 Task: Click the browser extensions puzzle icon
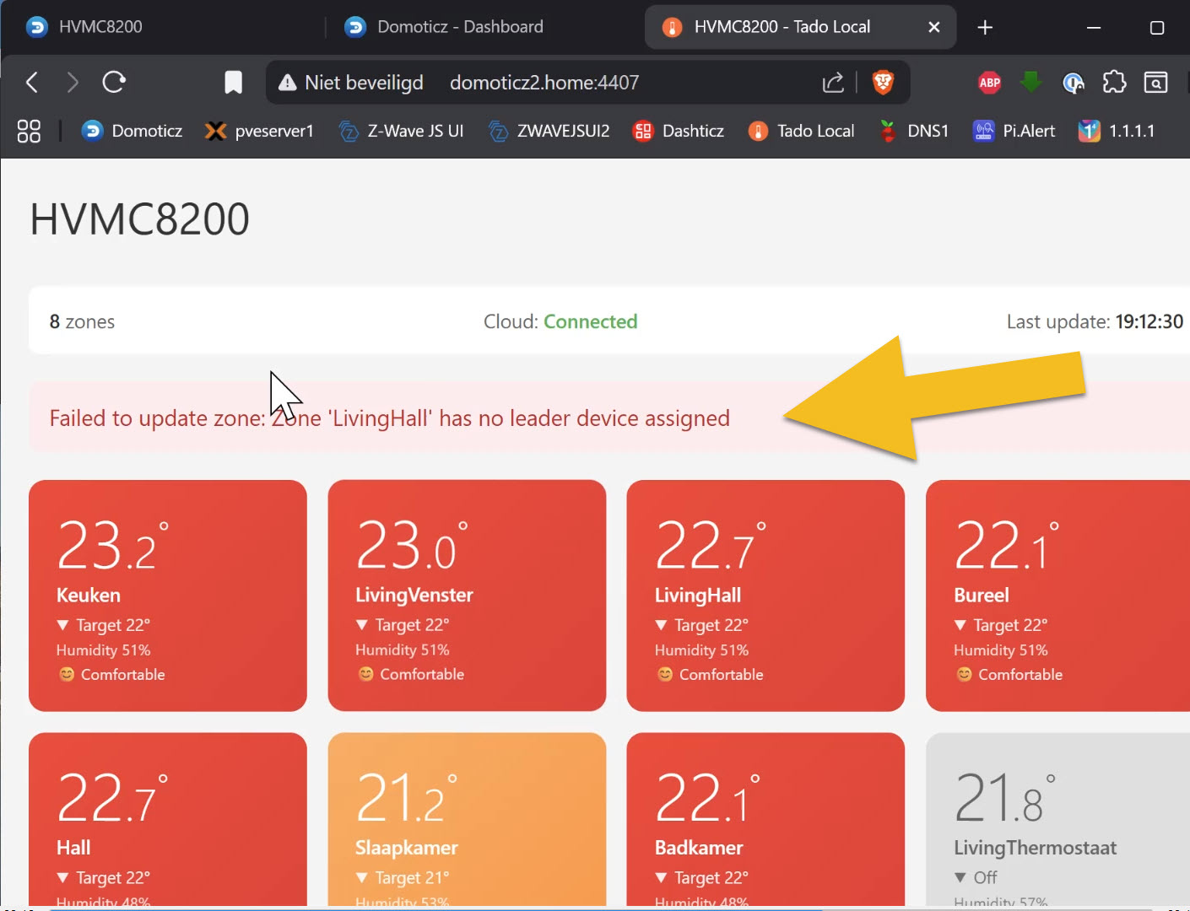click(1114, 82)
